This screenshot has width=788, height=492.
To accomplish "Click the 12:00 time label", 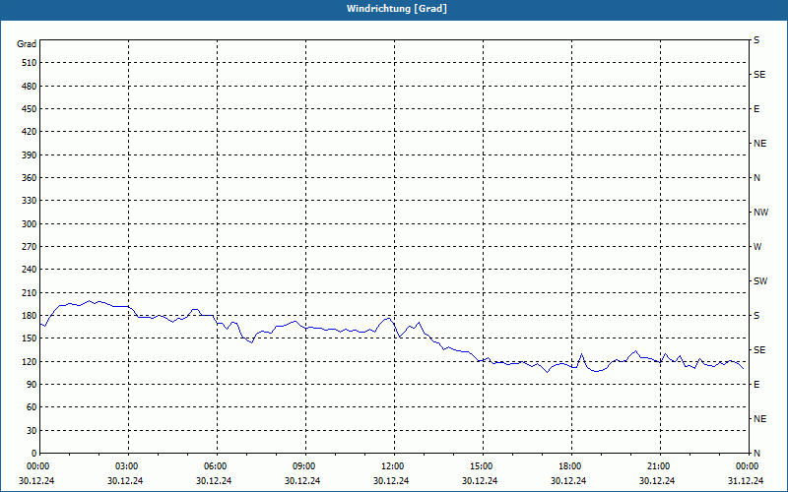I will click(x=393, y=466).
